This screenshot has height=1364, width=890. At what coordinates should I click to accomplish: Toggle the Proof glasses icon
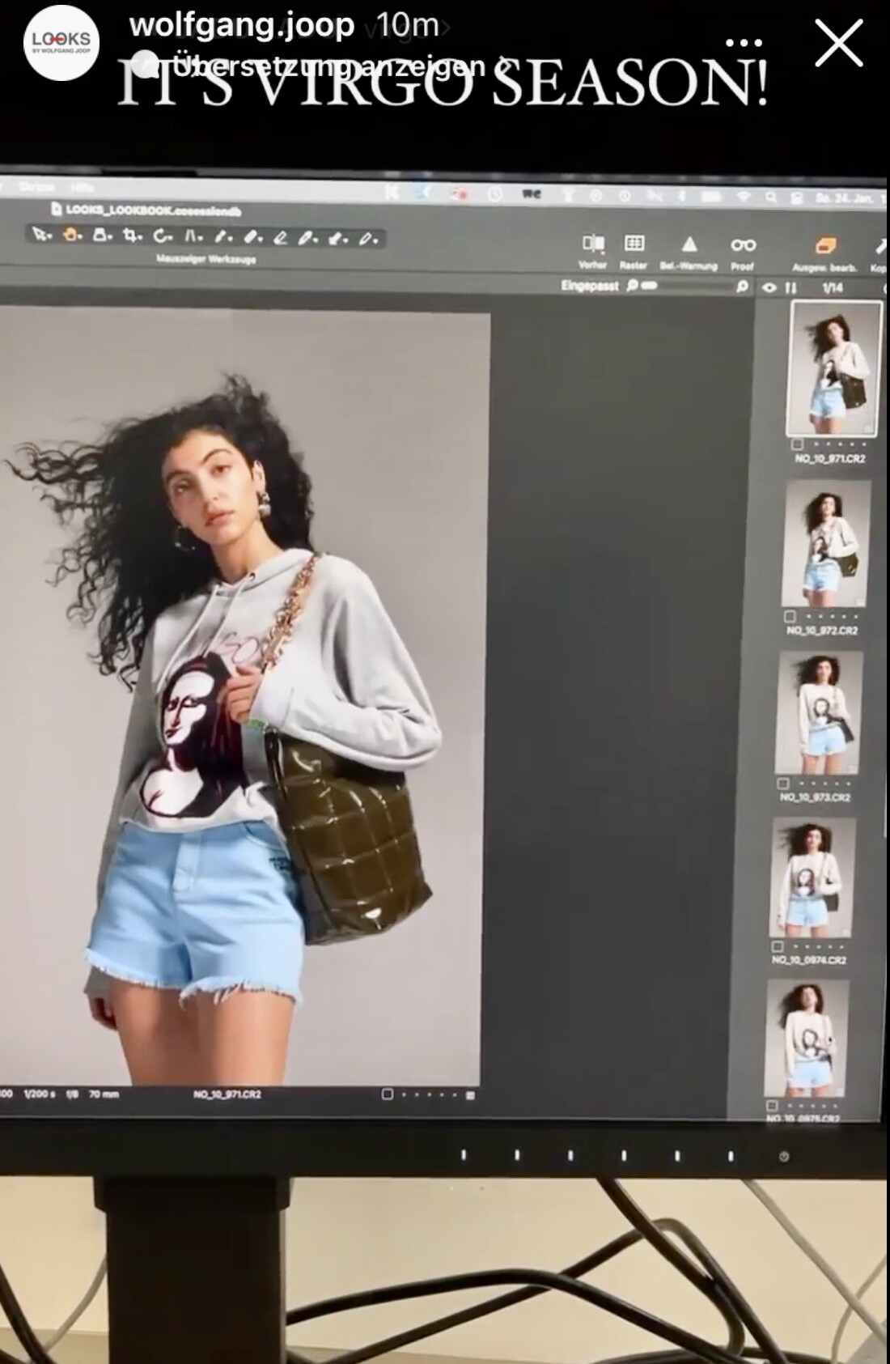(x=743, y=252)
